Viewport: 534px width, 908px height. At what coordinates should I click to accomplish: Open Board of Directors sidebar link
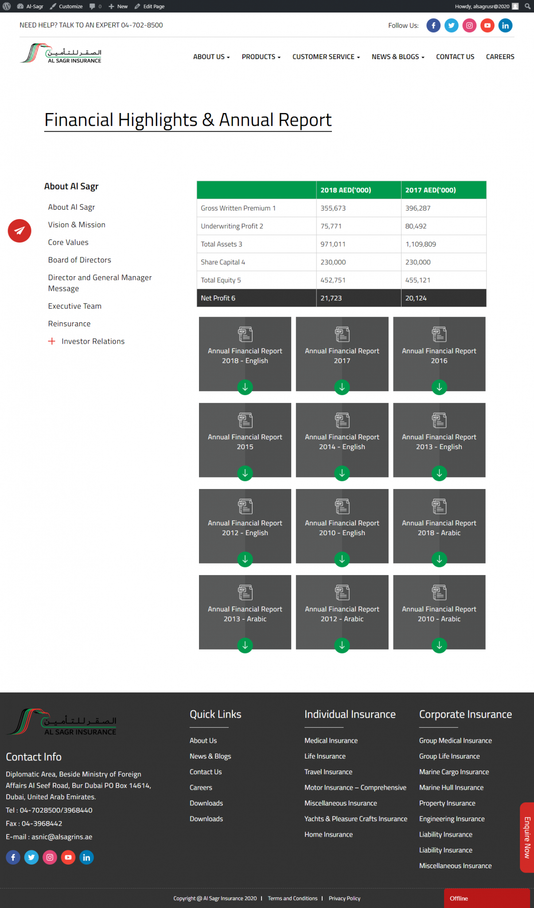(80, 260)
